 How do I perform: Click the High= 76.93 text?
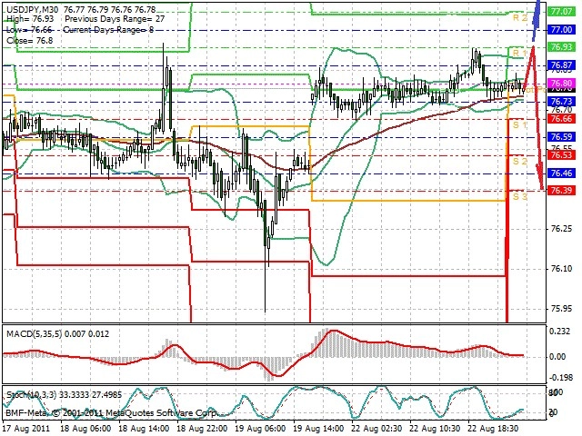[30, 19]
